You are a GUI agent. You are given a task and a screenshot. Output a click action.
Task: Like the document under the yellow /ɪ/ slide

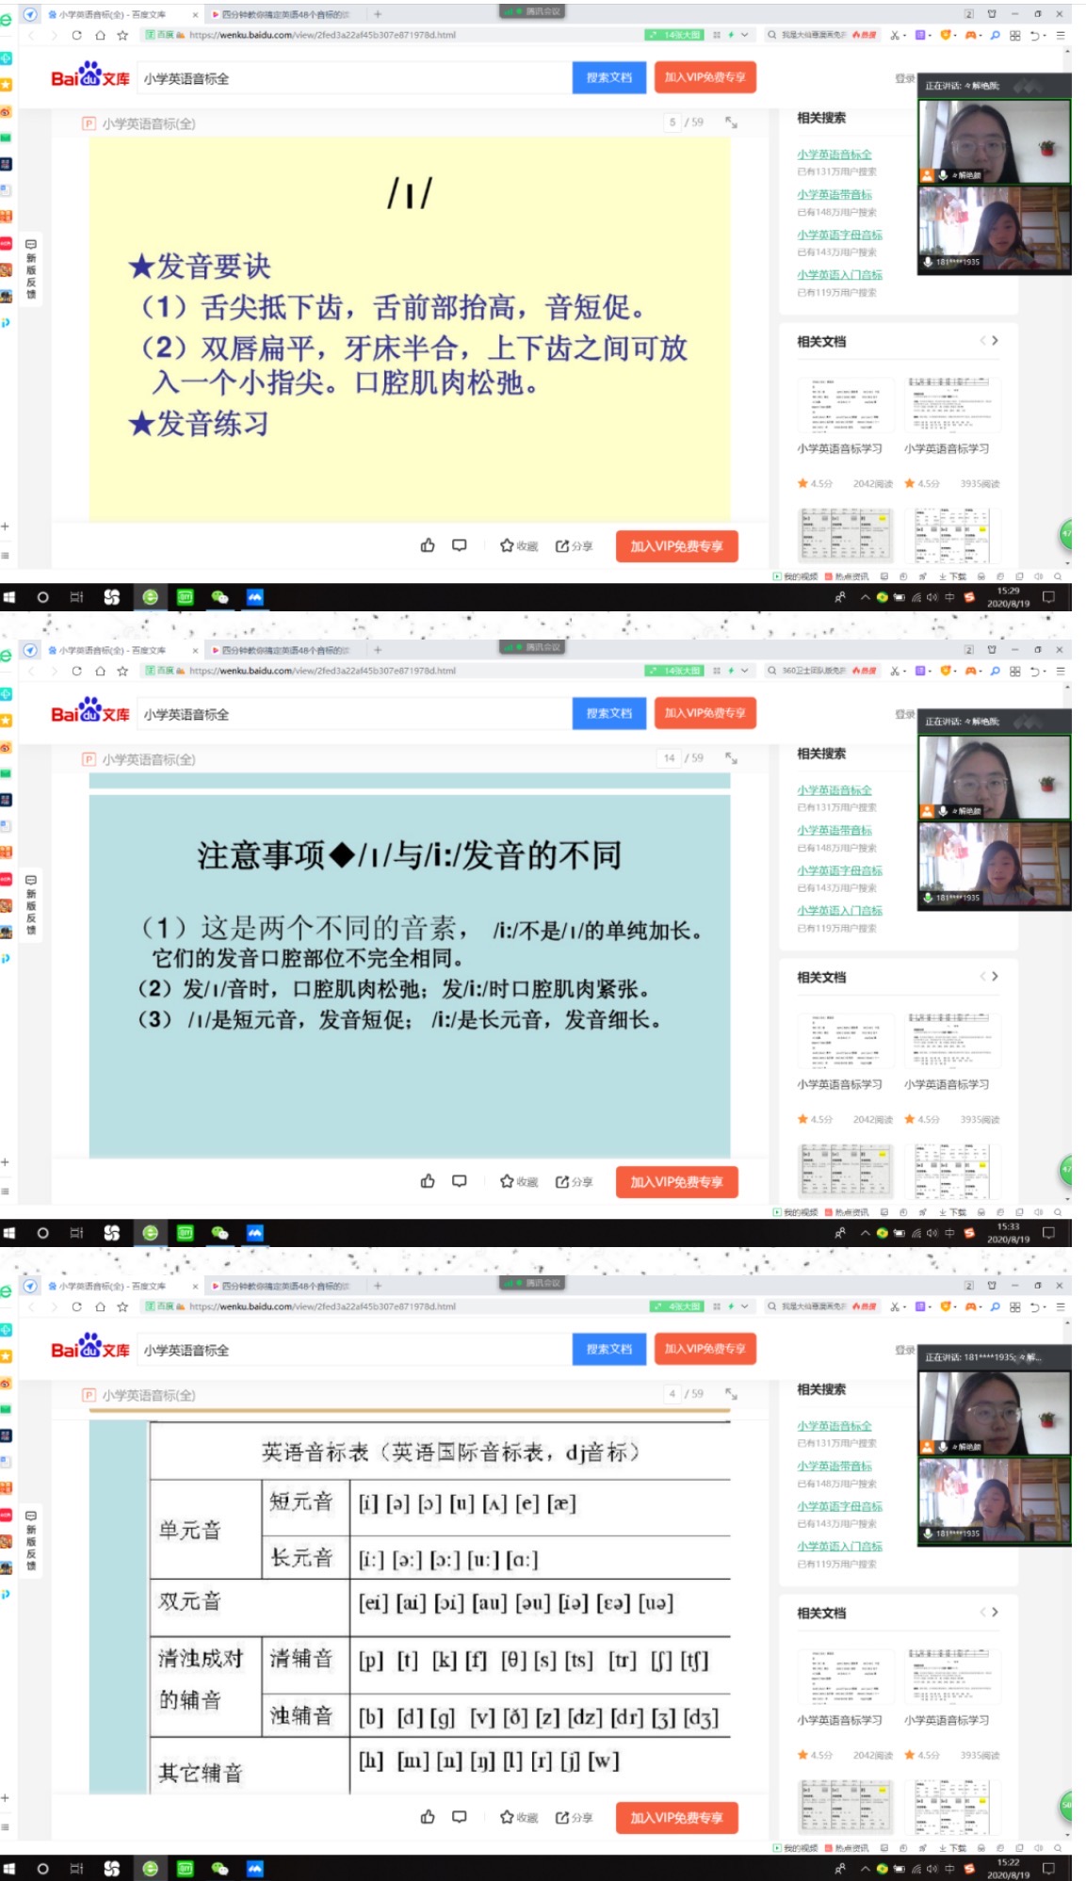[428, 545]
